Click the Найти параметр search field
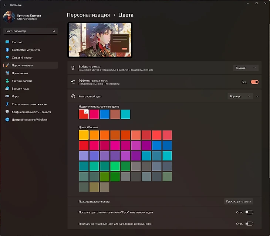This screenshot has height=236, width=270. click(x=27, y=31)
